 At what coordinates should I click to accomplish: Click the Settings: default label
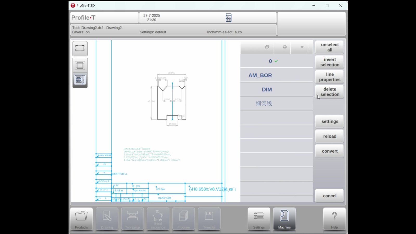point(153,32)
